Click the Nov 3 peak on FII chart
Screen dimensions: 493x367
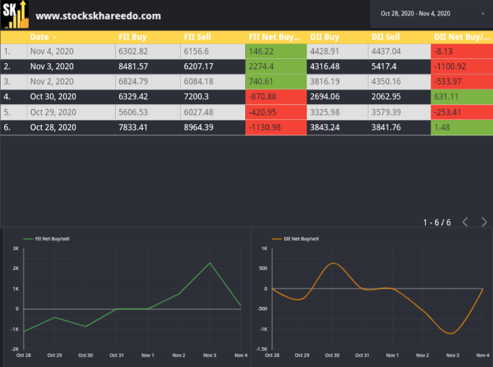tap(210, 263)
